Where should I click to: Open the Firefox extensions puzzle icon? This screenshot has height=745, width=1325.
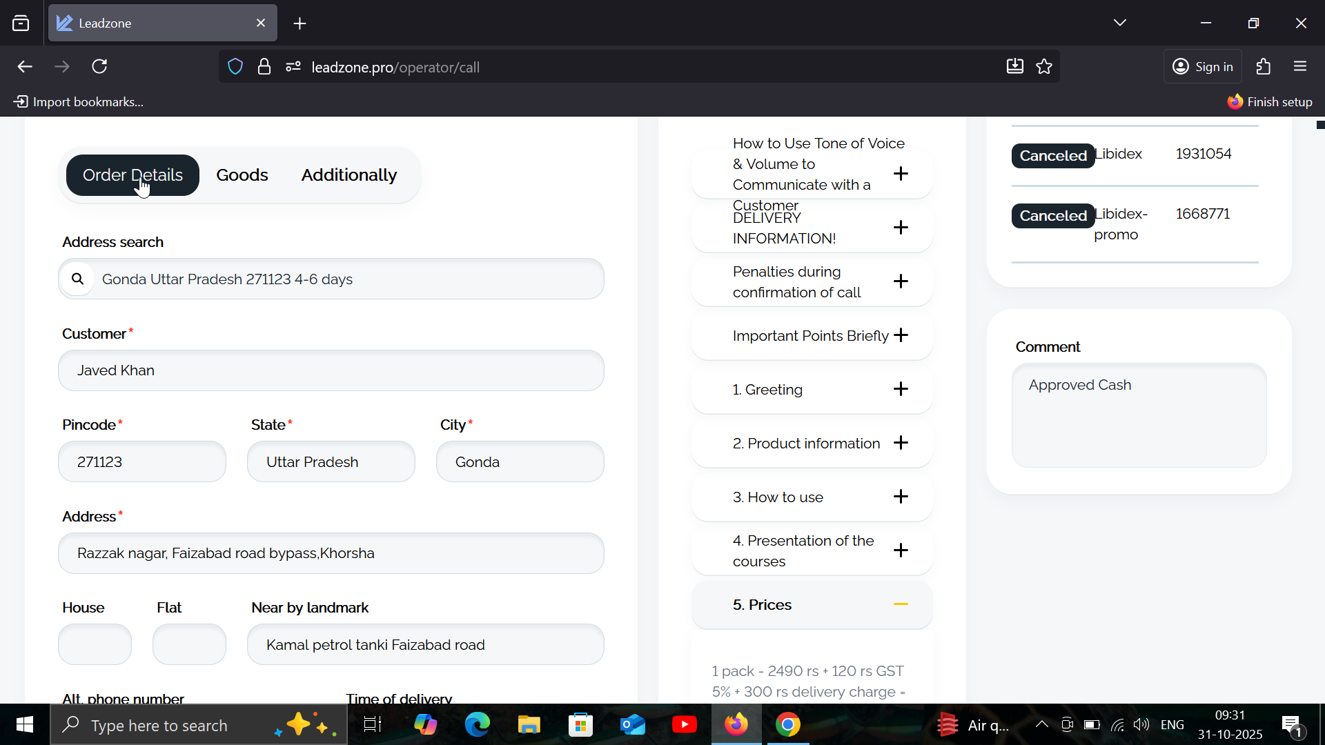1263,67
